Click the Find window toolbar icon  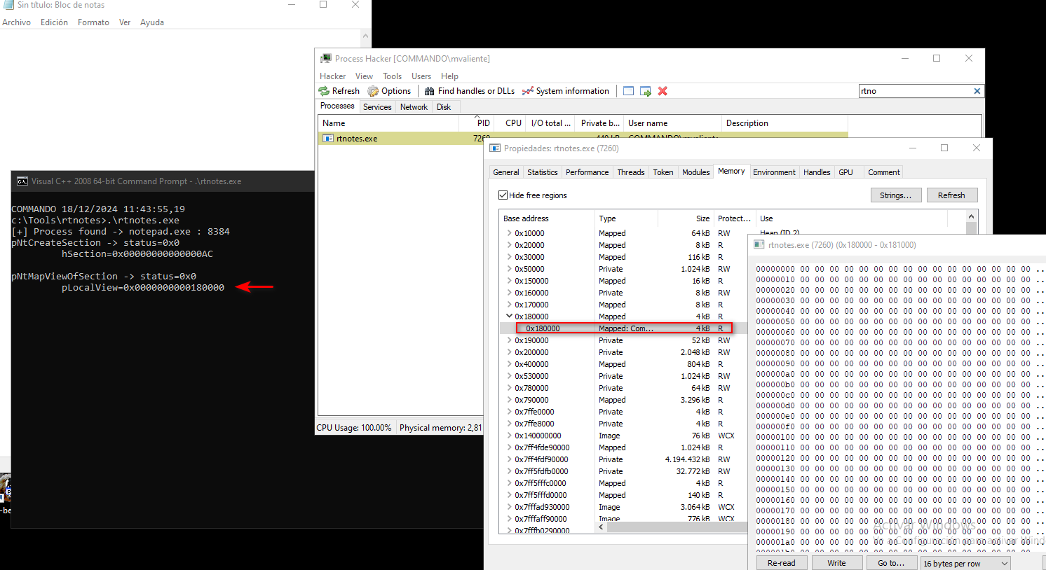click(x=628, y=91)
